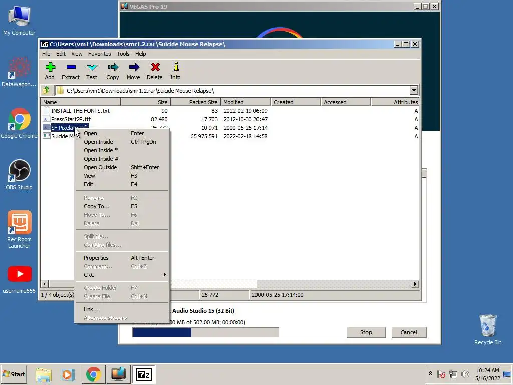Choose Open Inside * entry

click(x=123, y=150)
